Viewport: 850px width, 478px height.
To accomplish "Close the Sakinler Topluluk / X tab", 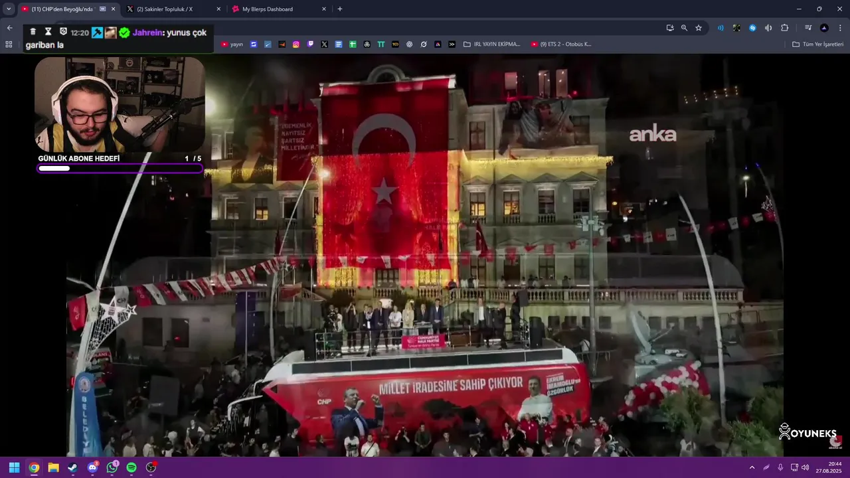I will [218, 9].
